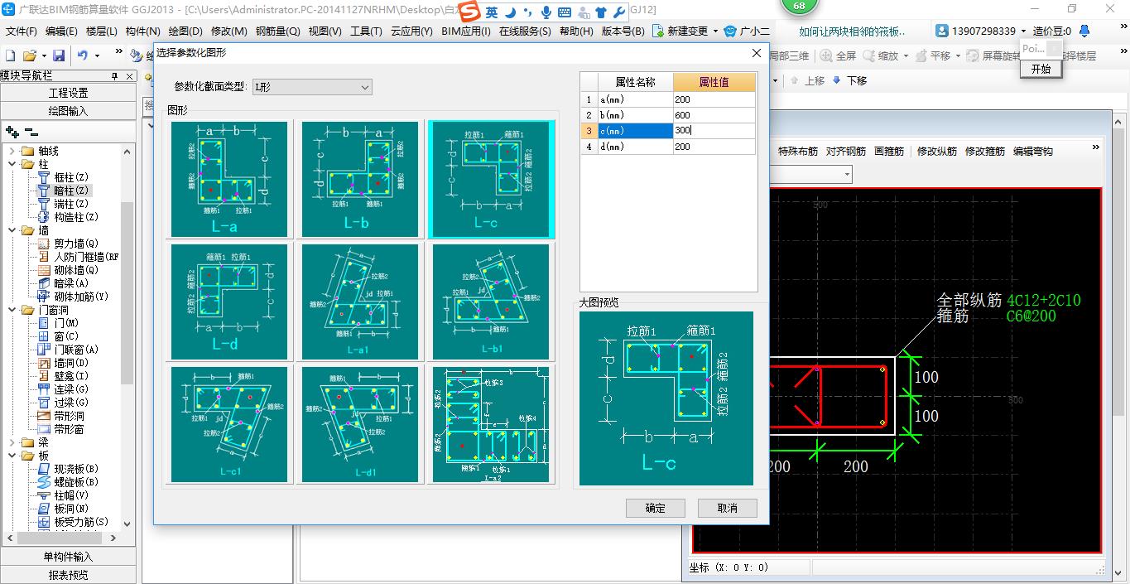Click the c(mm) value field showing 300

click(x=714, y=131)
